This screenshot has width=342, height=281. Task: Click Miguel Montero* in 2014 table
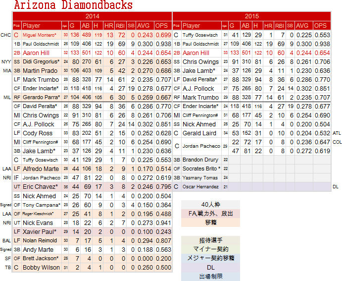40,35
